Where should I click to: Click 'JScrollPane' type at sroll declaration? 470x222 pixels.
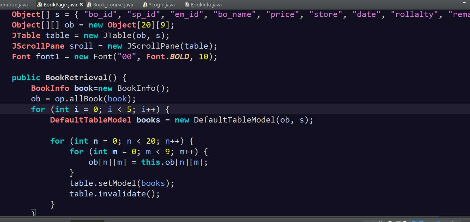38,46
